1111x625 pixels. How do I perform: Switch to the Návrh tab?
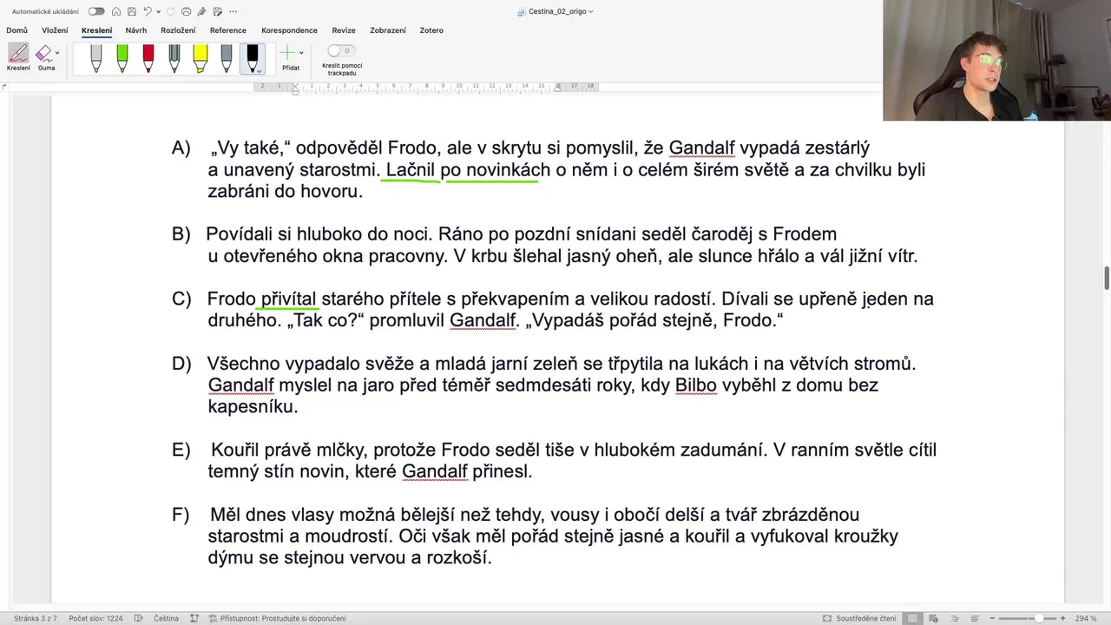click(x=136, y=30)
